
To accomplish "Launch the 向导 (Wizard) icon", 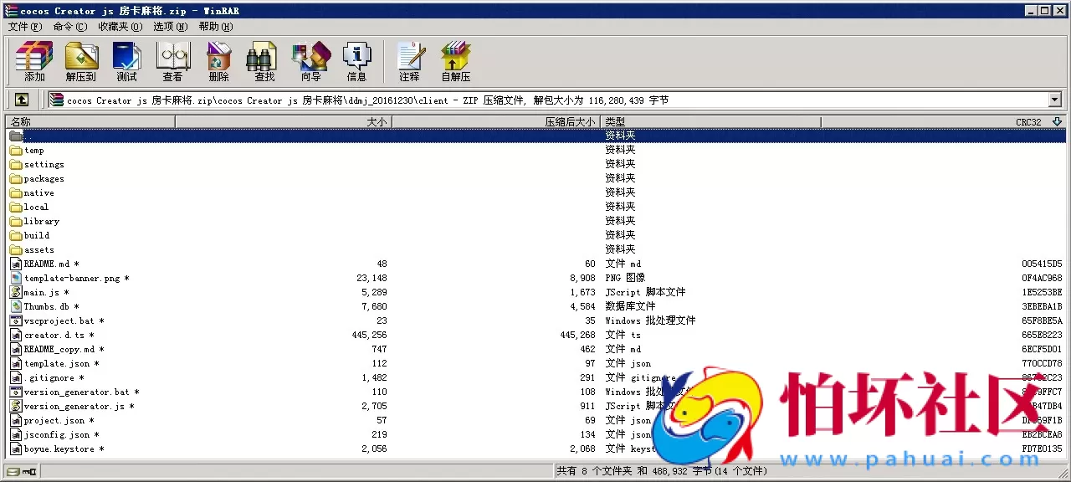I will (310, 61).
